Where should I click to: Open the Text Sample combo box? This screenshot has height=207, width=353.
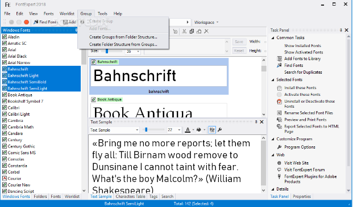click(114, 130)
